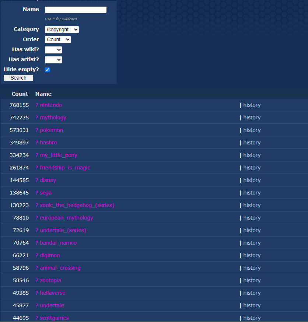The height and width of the screenshot is (322, 308).
Task: View history for the zootopia tag
Action: [x=252, y=280]
